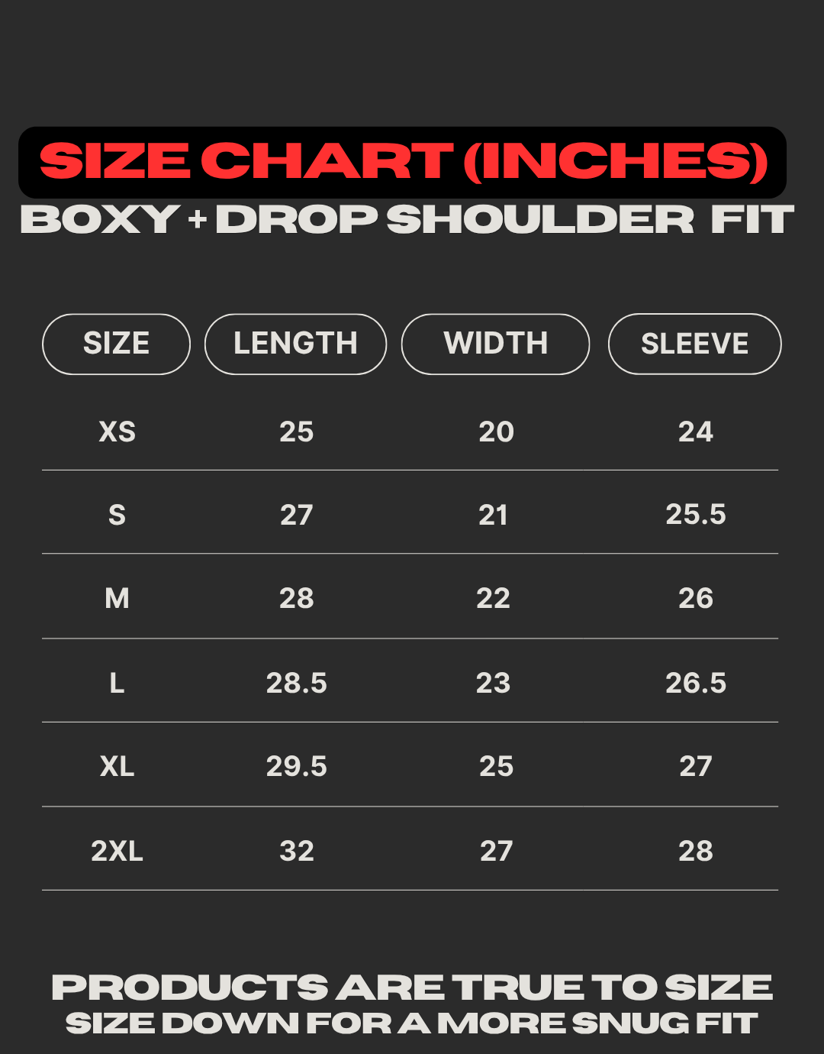Select the L size row label
The width and height of the screenshot is (824, 1054).
click(x=117, y=683)
